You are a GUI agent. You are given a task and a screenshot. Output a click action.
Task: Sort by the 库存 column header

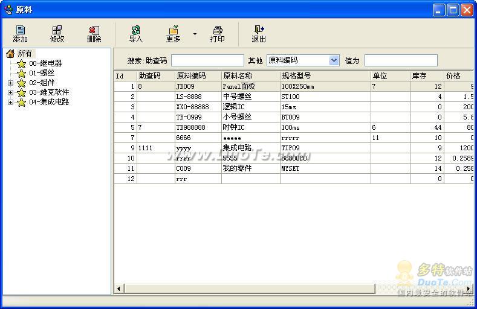point(427,76)
